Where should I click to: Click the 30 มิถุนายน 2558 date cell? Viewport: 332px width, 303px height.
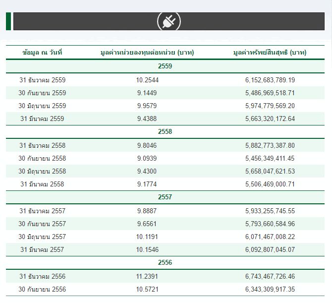click(x=42, y=171)
